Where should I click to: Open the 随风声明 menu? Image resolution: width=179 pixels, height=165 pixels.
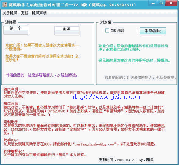point(39,13)
